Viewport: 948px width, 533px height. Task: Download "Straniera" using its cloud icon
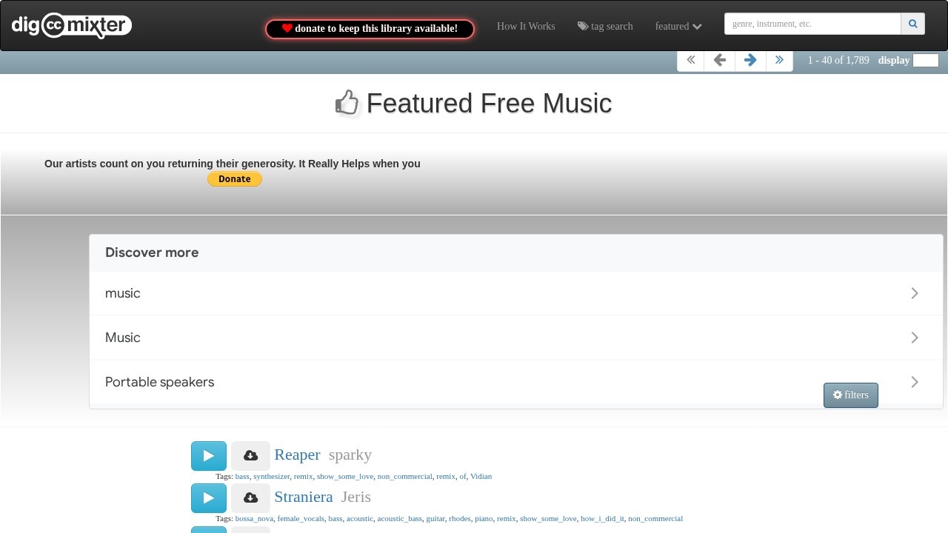[x=250, y=497]
